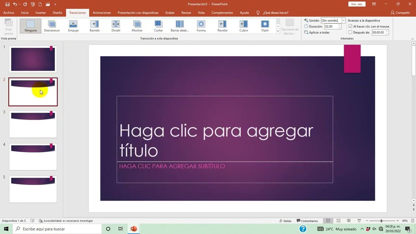
Task: Click the Windows Start button
Action: [x=6, y=229]
